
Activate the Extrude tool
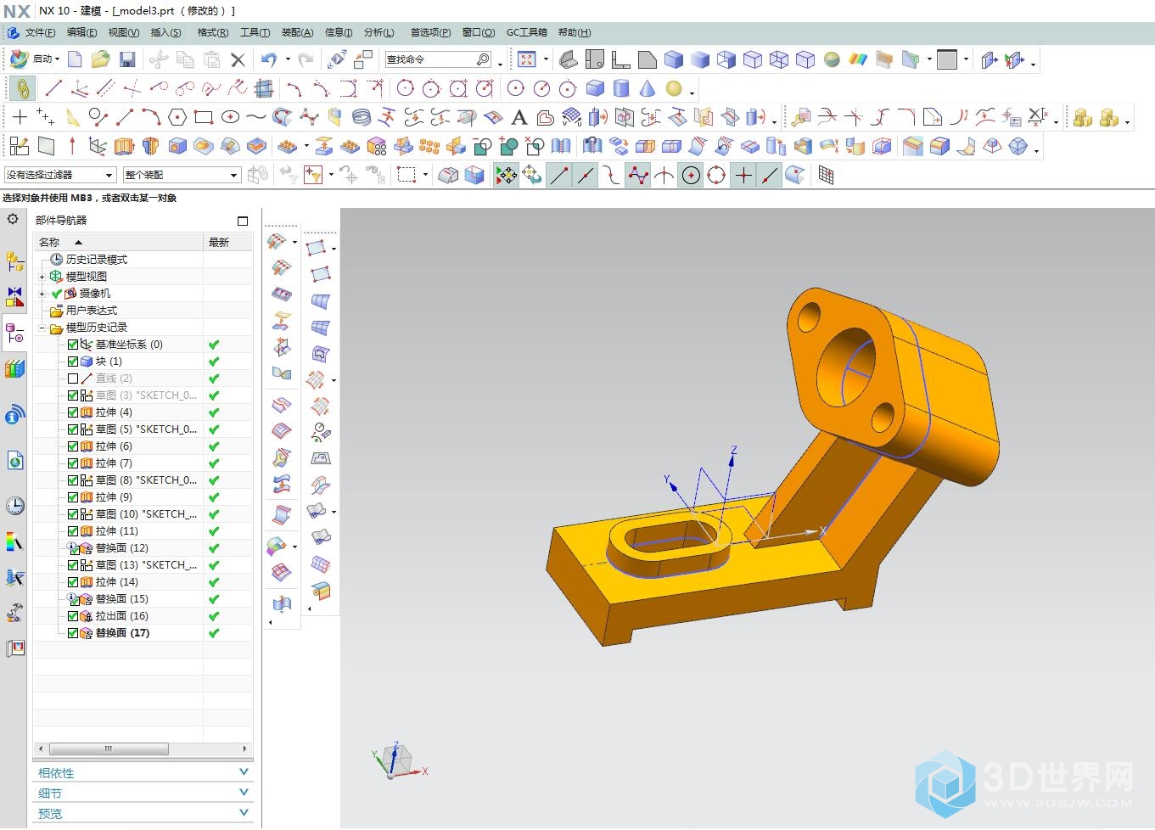(x=125, y=146)
